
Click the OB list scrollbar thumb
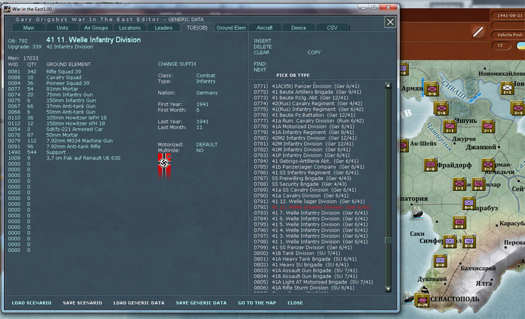click(x=388, y=241)
